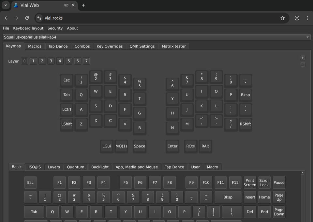Click the minus button to shrink keymap
313x222 pixels.
pos(303,65)
